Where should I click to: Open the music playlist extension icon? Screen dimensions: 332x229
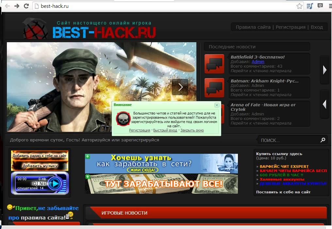click(309, 6)
